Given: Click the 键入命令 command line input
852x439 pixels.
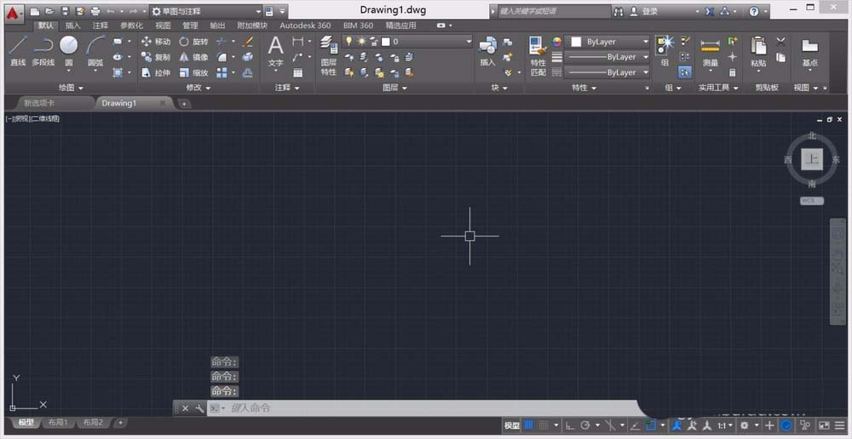Looking at the screenshot, I should click(x=426, y=408).
